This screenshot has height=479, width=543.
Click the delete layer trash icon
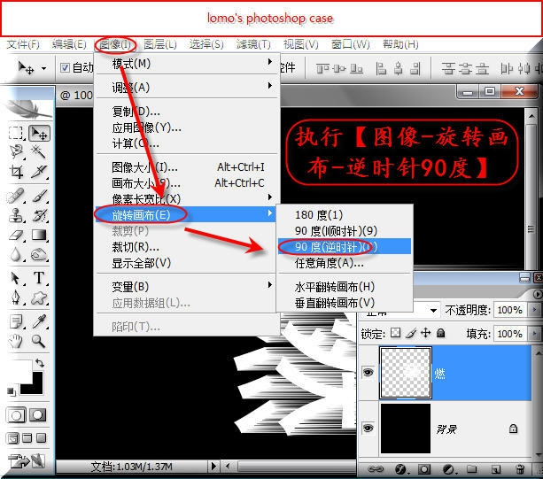click(521, 469)
